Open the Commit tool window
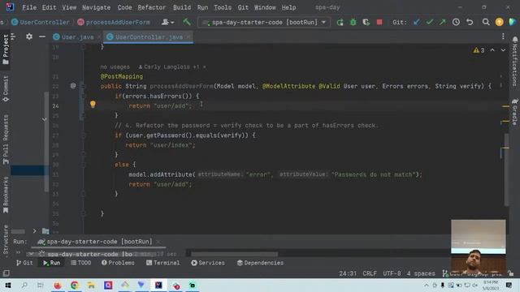The height and width of the screenshot is (292, 520). pos(6,88)
